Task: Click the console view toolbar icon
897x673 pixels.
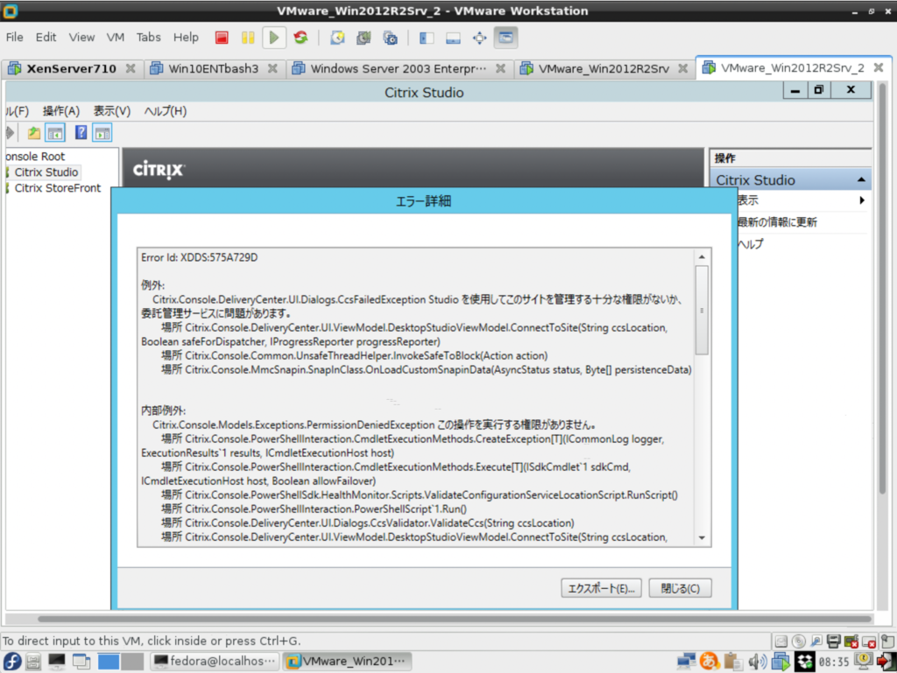Action: (x=505, y=38)
